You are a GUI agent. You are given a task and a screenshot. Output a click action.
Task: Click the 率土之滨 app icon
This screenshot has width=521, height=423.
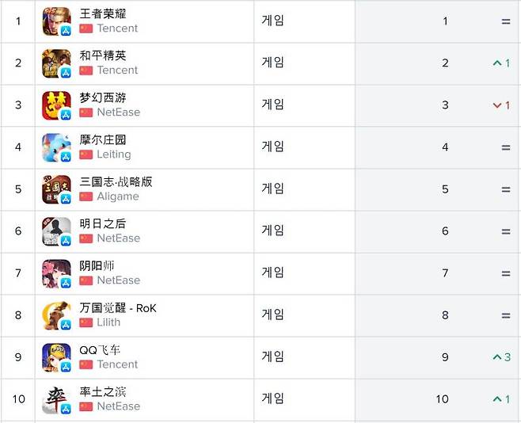[56, 399]
